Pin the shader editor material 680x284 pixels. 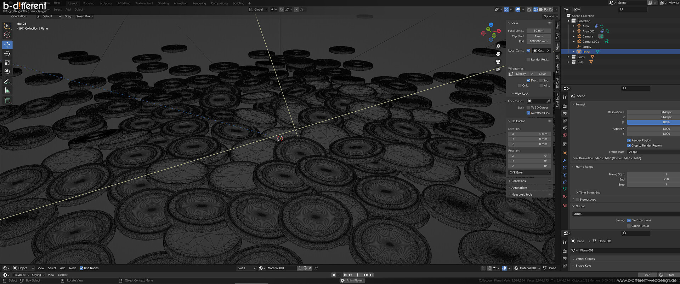pos(316,268)
